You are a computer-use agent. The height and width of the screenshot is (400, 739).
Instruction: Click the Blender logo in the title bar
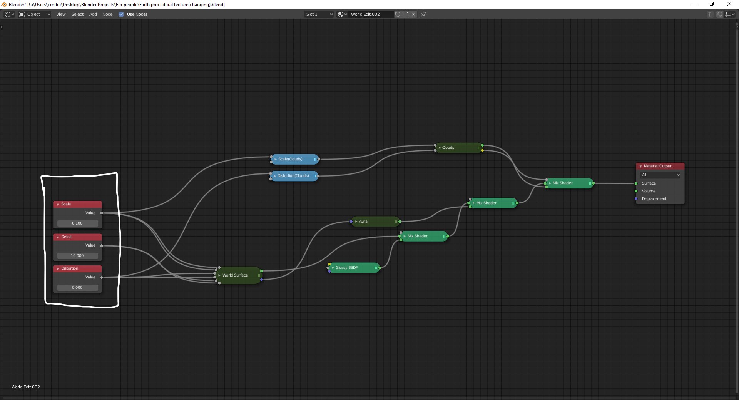click(x=4, y=4)
